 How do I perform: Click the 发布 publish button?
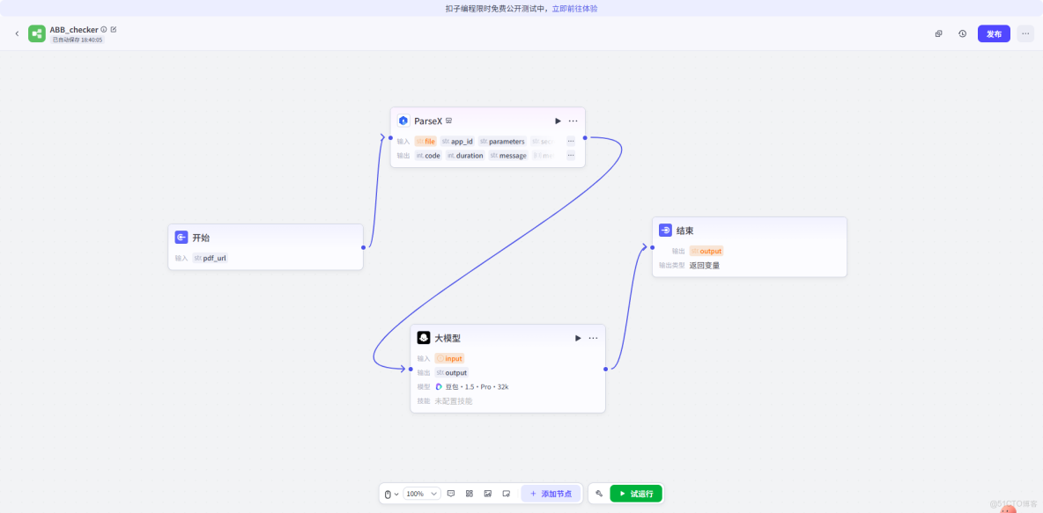pos(994,33)
